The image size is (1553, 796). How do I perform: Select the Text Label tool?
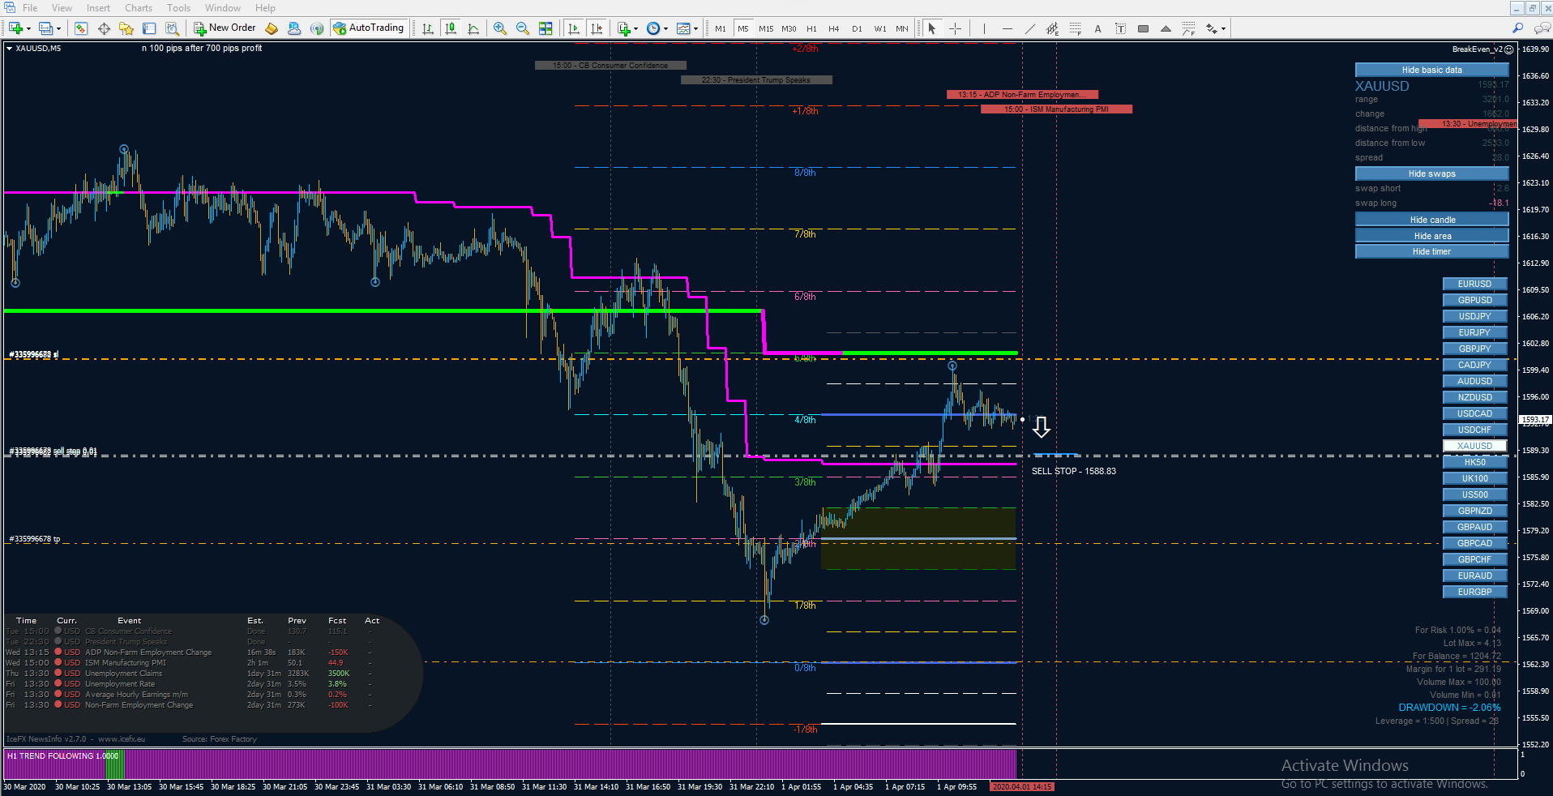coord(1120,28)
